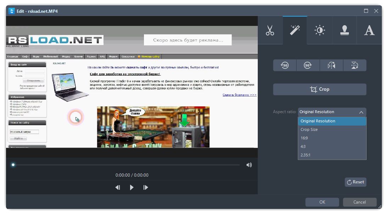390x216 pixels.
Task: Flip the video horizontally
Action: [x=331, y=65]
